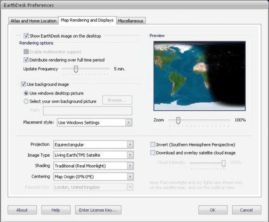
Task: Select Map Rendering and Displays tab
Action: click(87, 21)
